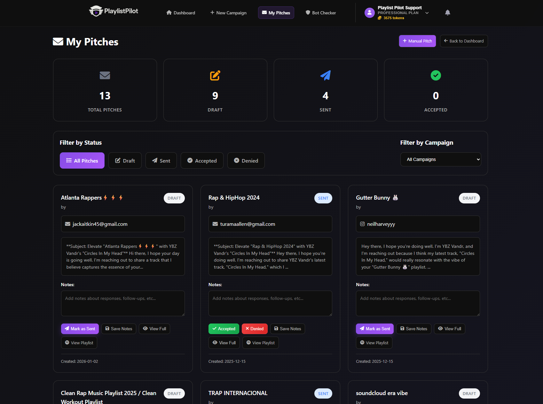Open the All Campaigns dropdown
This screenshot has height=404, width=543.
pos(441,159)
